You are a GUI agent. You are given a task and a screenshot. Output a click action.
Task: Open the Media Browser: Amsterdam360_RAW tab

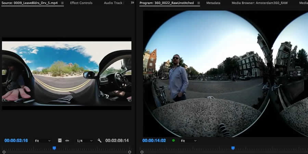pos(260,3)
